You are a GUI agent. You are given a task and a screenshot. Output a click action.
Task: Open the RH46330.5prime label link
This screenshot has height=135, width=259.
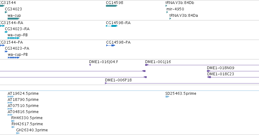pyautogui.click(x=27, y=118)
